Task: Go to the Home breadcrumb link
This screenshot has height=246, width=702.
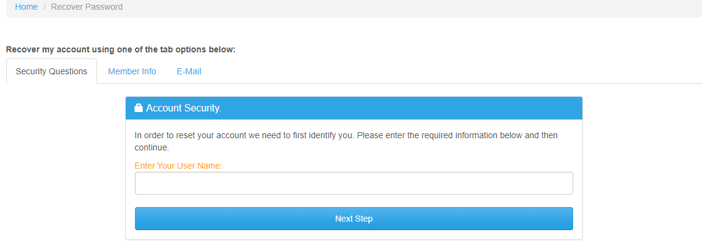Action: [x=26, y=7]
